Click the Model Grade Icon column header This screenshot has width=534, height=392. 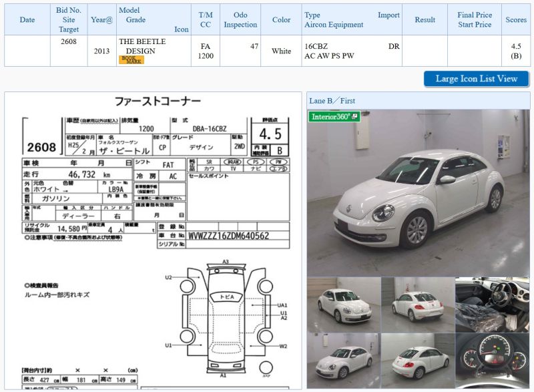pos(154,19)
